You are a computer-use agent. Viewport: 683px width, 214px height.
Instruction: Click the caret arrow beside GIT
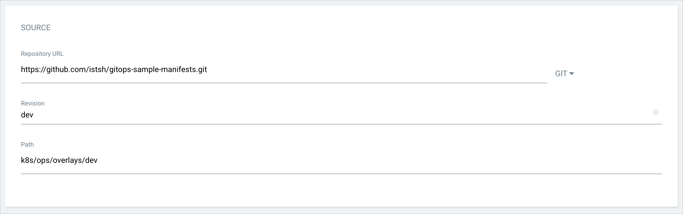coord(571,74)
